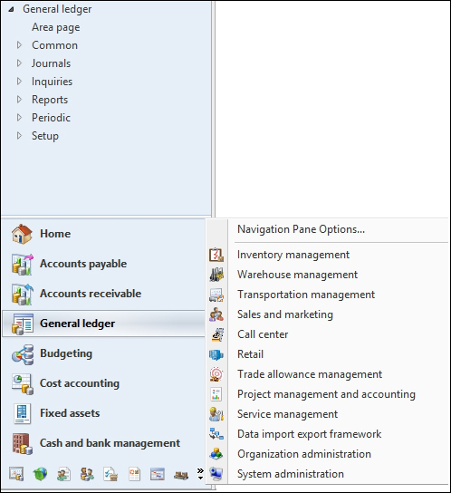Expand the Journals node arrow
Viewport: 451px width, 493px height.
tap(19, 63)
